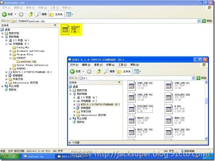Select pxelinux.cfg folder in left tree
This screenshot has width=215, height=161.
coord(26,61)
